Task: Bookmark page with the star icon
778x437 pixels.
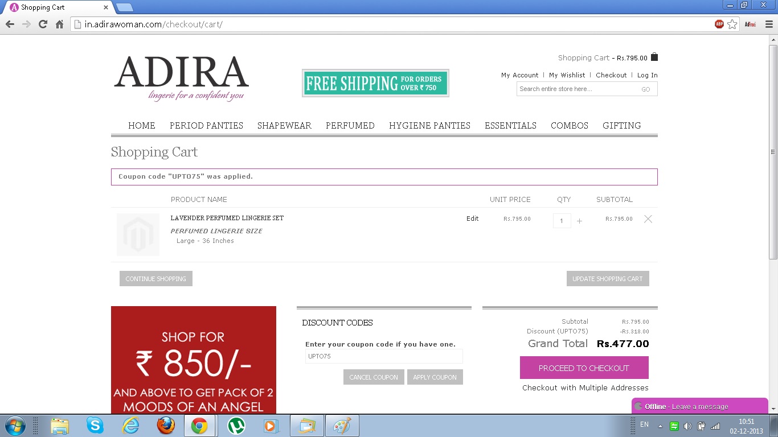Action: [732, 24]
